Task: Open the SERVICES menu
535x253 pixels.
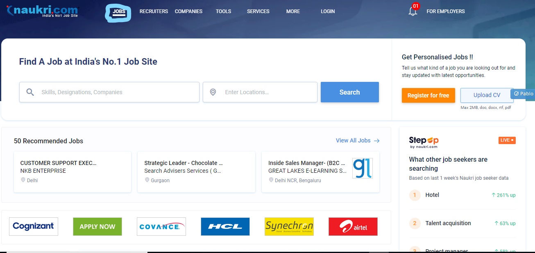Action: (258, 11)
